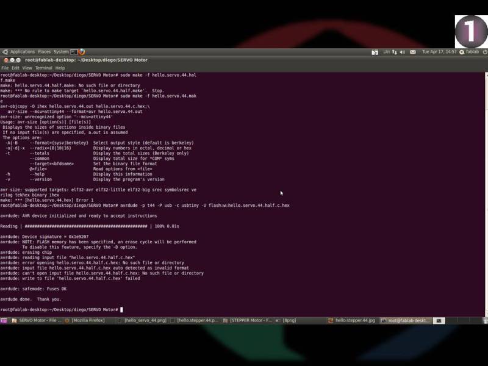The width and height of the screenshot is (488, 366).
Task: Launch terminal from top panel icon
Action: tap(74, 52)
